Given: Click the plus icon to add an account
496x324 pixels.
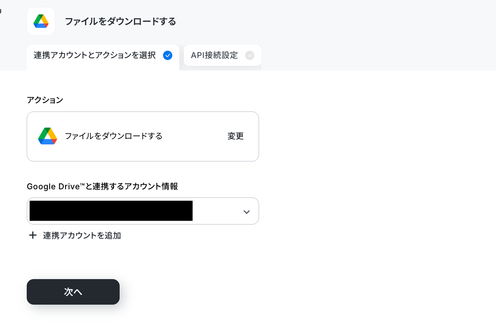Looking at the screenshot, I should click(x=33, y=235).
